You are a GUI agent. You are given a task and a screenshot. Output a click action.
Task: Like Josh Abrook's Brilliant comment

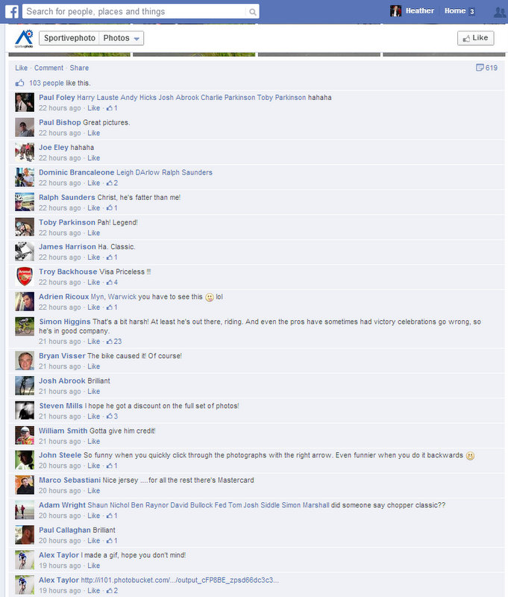tap(93, 391)
